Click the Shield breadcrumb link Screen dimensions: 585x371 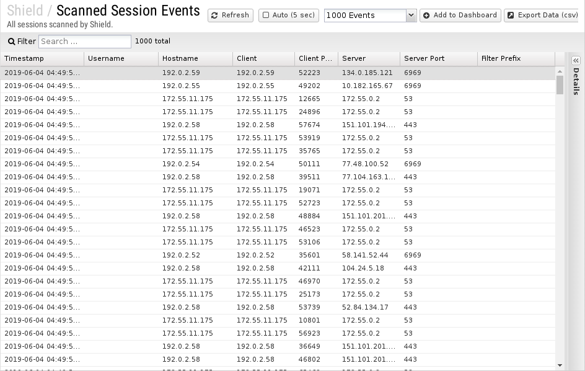click(25, 11)
